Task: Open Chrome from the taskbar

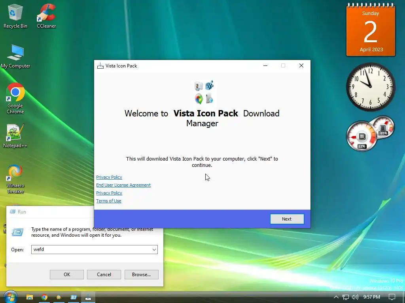Action: (44, 297)
